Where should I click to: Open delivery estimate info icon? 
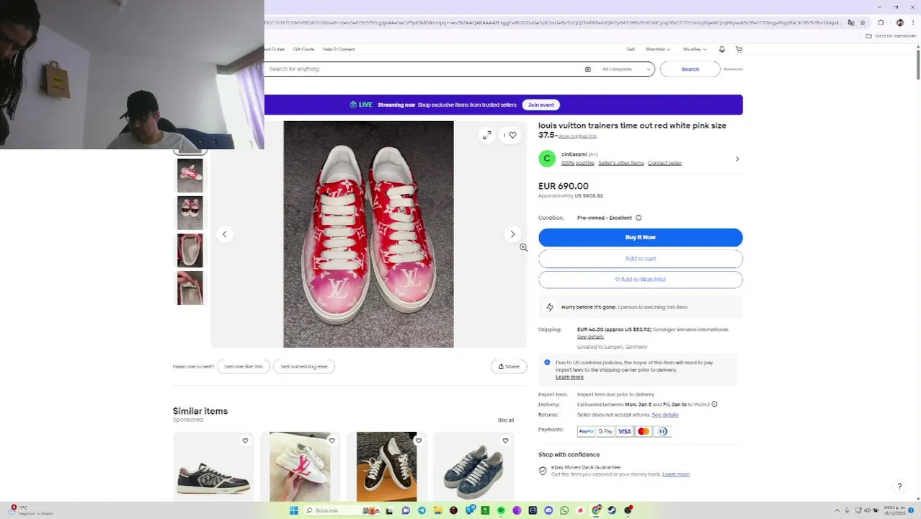click(x=714, y=404)
